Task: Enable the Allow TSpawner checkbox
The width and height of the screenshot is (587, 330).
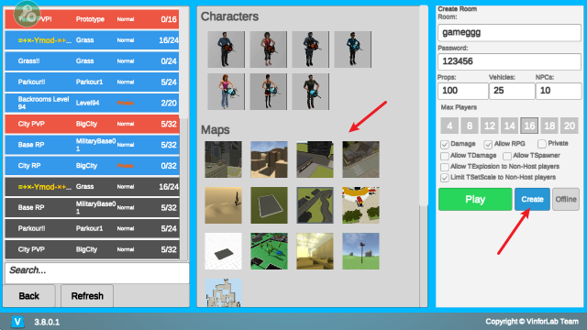Action: click(507, 156)
